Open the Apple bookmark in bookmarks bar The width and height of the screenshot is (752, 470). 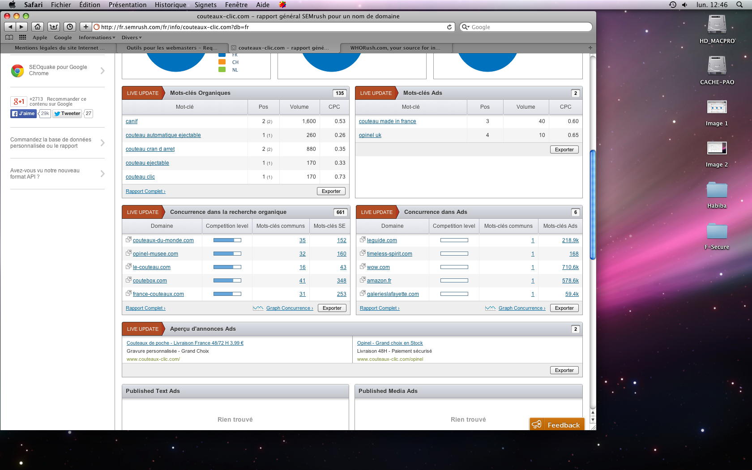(40, 38)
